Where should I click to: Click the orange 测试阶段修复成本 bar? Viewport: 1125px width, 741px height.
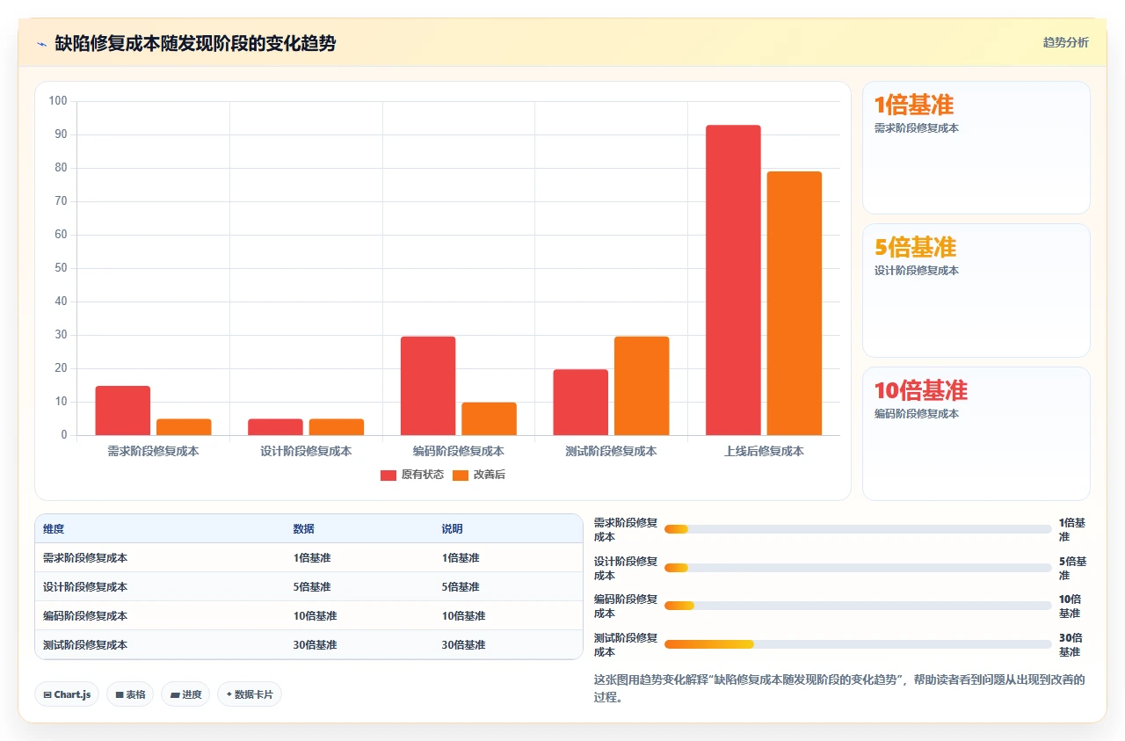(642, 386)
